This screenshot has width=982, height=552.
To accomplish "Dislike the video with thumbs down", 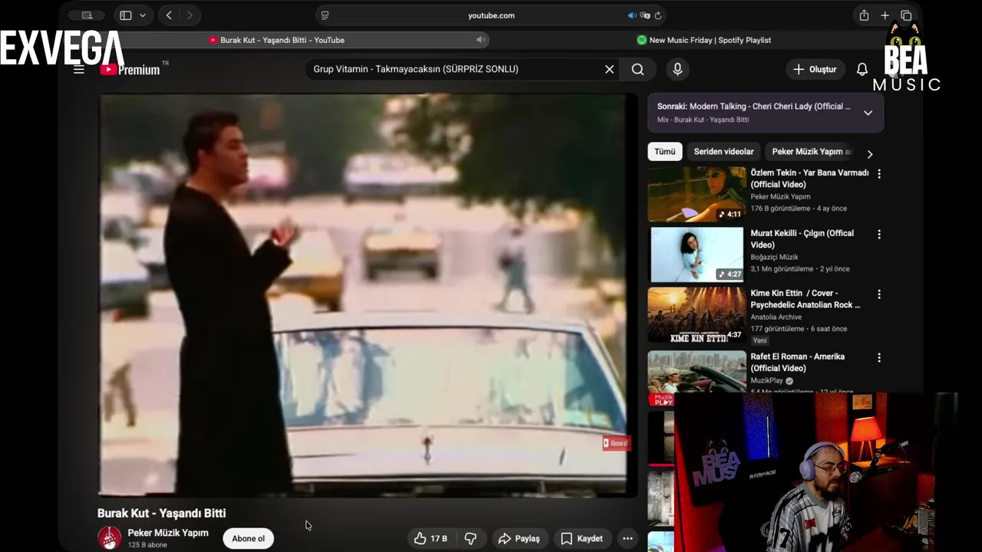I will [470, 538].
